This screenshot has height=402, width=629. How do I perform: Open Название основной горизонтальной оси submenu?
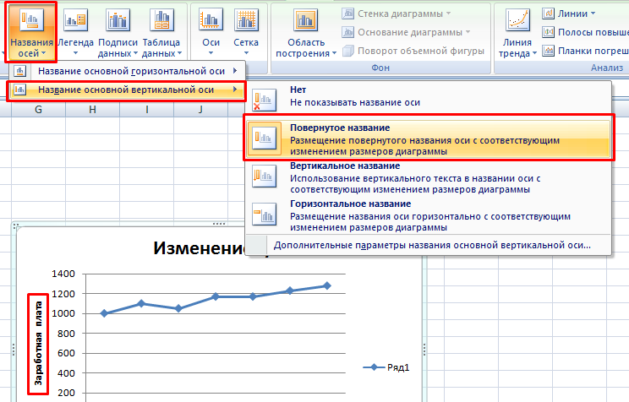coord(127,71)
